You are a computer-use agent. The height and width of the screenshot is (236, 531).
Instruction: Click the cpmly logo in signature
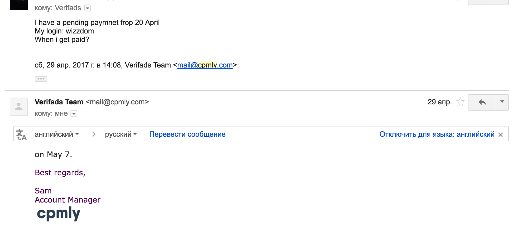(59, 214)
